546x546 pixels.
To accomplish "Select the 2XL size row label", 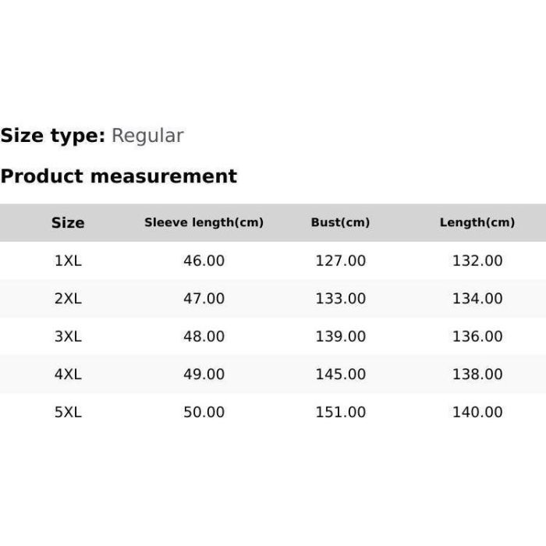I will (68, 298).
